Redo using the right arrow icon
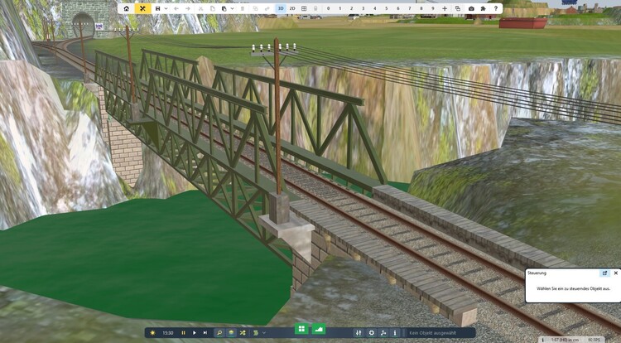This screenshot has width=621, height=343. click(x=188, y=8)
